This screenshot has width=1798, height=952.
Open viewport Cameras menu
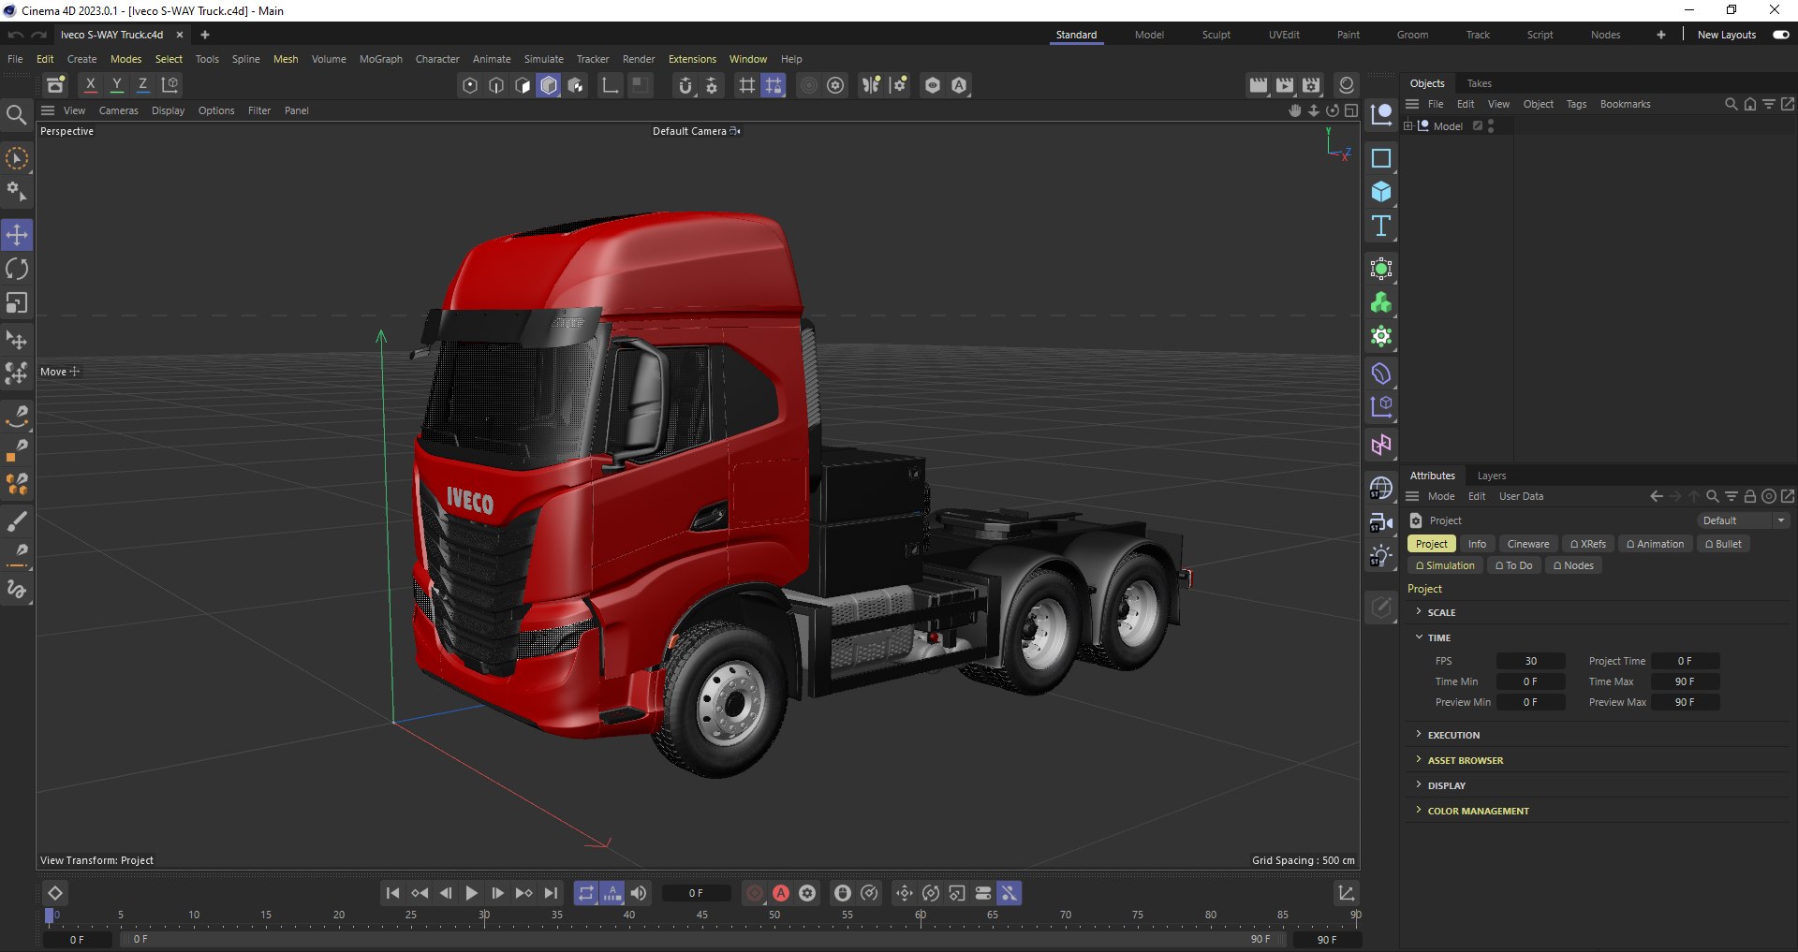click(x=119, y=110)
